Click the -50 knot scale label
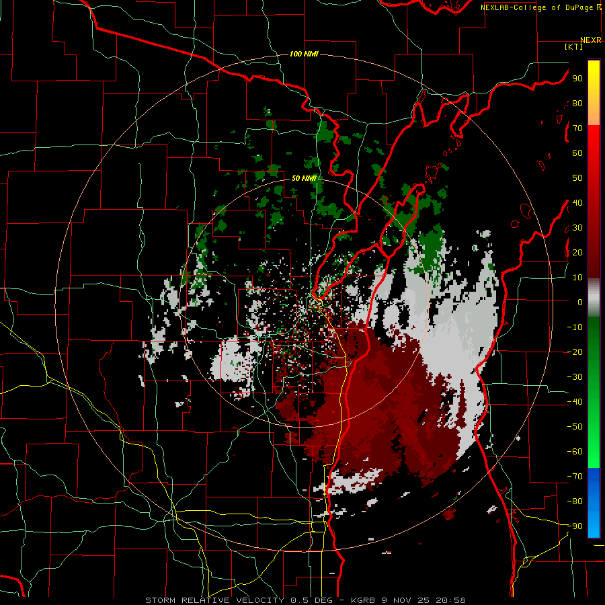The width and height of the screenshot is (605, 605). point(575,427)
